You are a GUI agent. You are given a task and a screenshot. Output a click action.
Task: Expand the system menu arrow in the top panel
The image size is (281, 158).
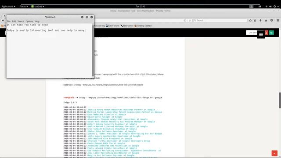pyautogui.click(x=278, y=7)
